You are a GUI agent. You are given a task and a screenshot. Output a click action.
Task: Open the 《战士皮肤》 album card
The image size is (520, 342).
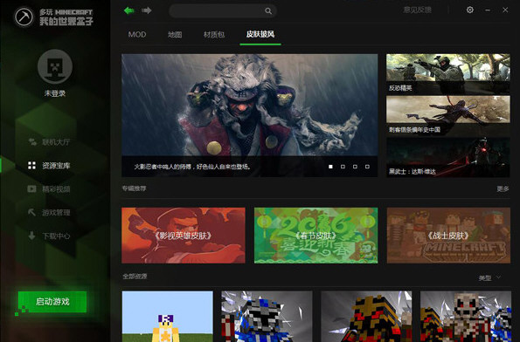448,236
